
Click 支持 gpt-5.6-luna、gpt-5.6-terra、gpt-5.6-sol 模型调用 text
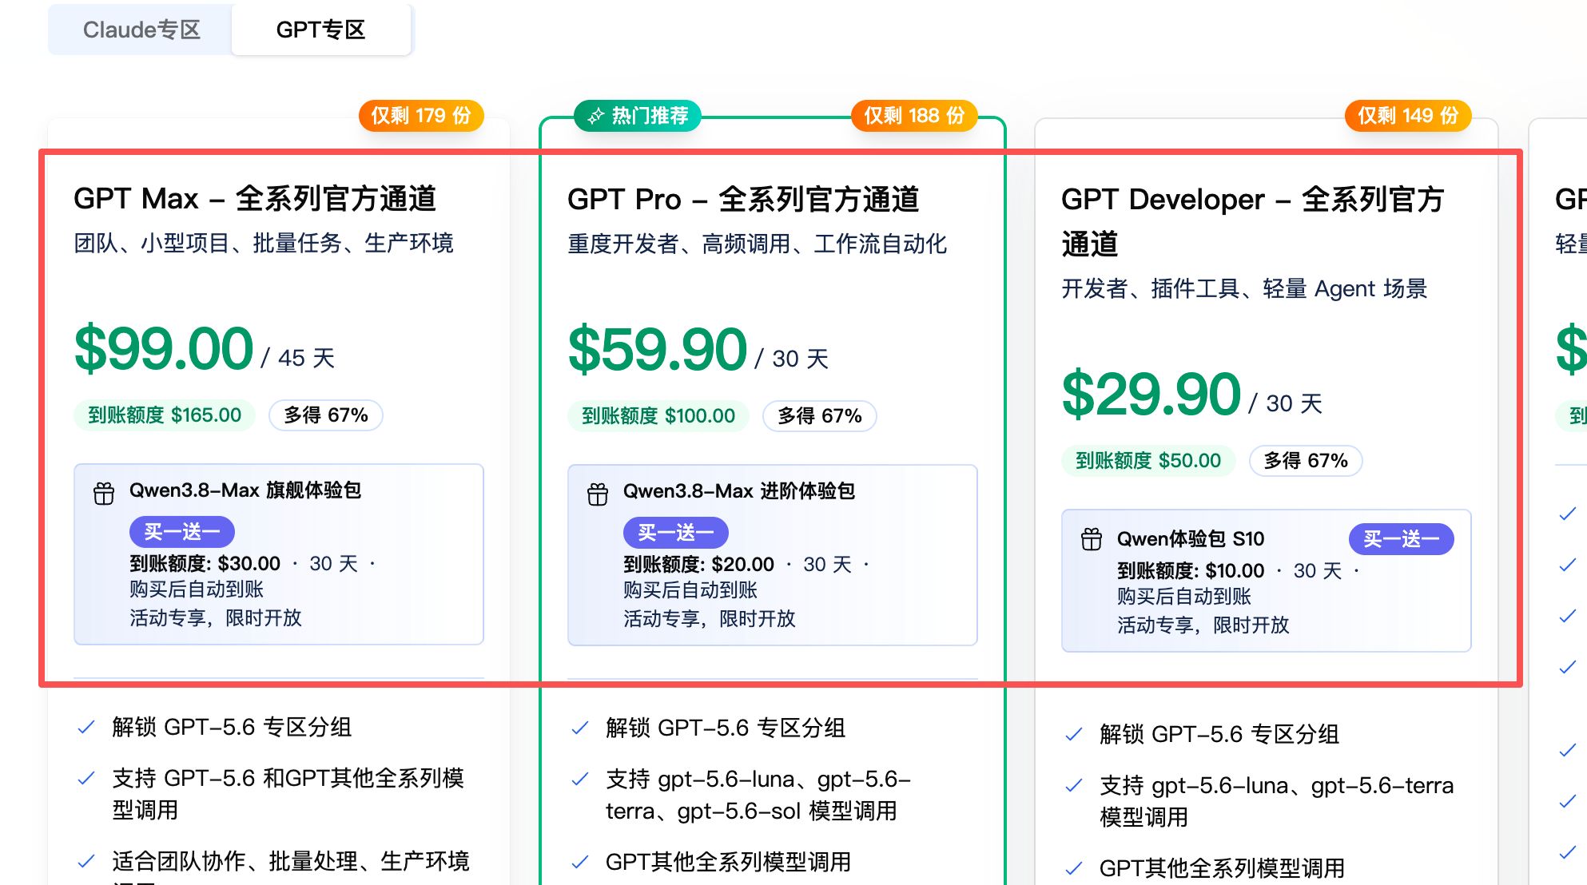[758, 795]
